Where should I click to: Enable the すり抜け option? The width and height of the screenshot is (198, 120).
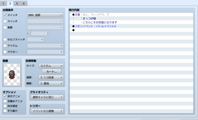pos(5,111)
